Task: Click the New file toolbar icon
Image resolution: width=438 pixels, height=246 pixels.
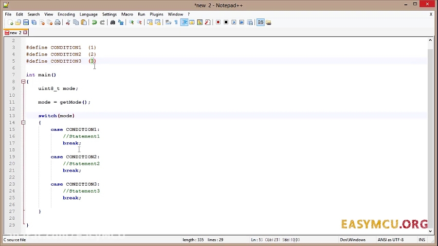Action: click(10, 22)
